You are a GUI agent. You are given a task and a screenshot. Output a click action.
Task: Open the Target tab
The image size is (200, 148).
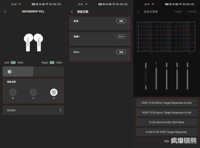tap(178, 12)
